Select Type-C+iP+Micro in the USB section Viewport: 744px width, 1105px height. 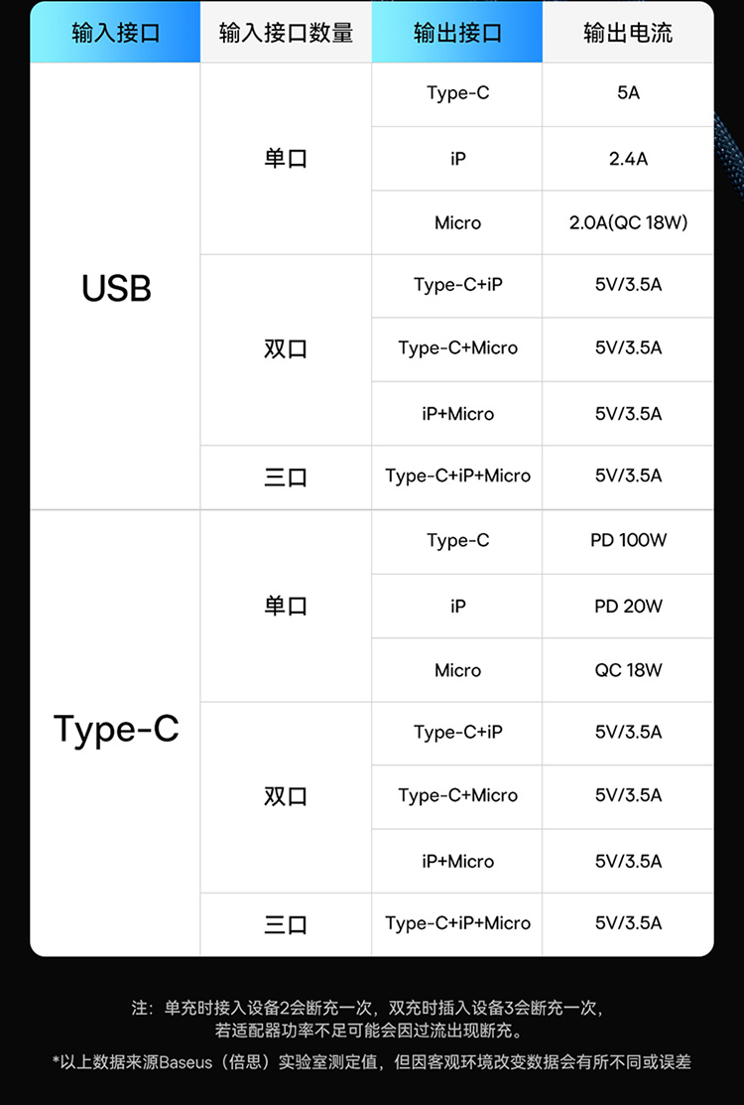(x=457, y=477)
